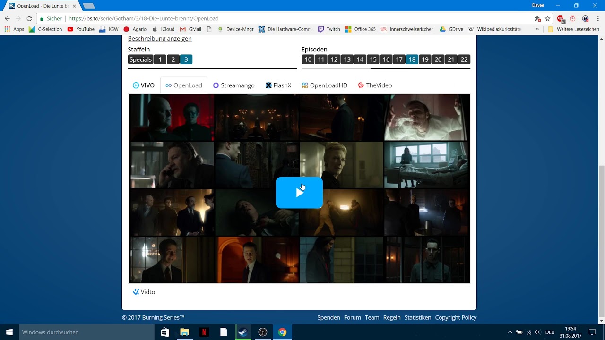Open the volume control in the tray

[x=537, y=332]
